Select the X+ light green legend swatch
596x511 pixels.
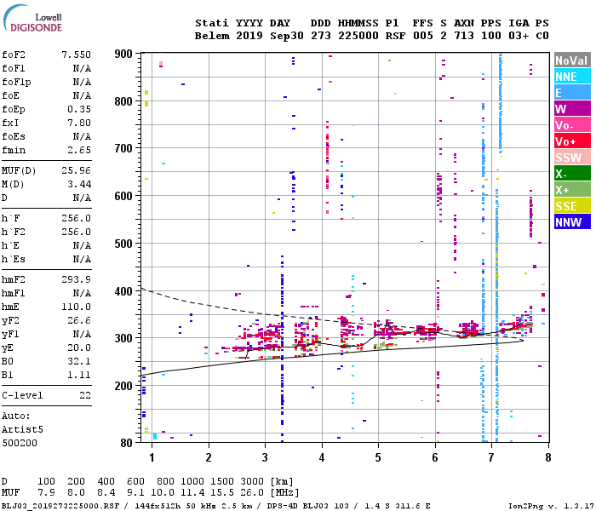(572, 189)
